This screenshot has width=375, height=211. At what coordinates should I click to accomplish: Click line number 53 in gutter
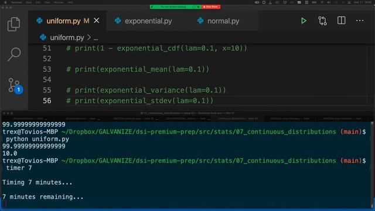point(47,69)
